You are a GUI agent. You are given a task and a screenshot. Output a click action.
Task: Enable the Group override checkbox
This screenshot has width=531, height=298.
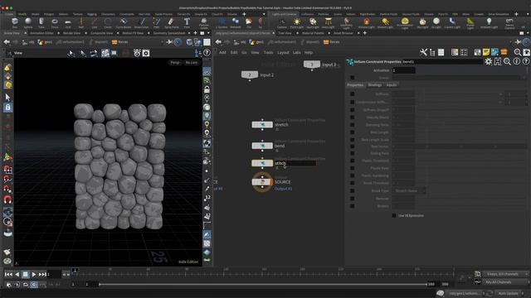coord(352,78)
